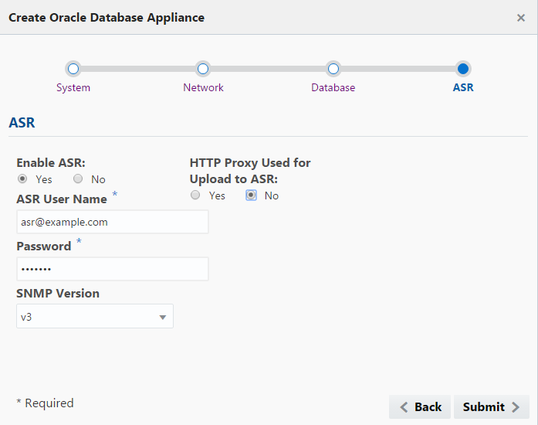Click the System step circle
This screenshot has height=425, width=538.
pyautogui.click(x=73, y=69)
